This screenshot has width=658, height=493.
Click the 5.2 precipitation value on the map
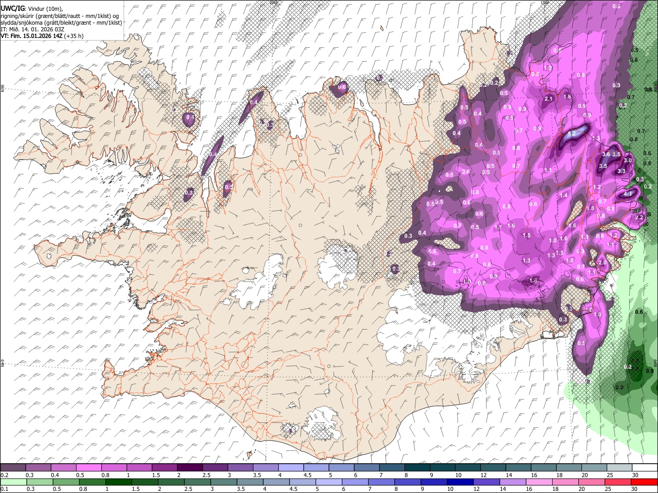(572, 134)
